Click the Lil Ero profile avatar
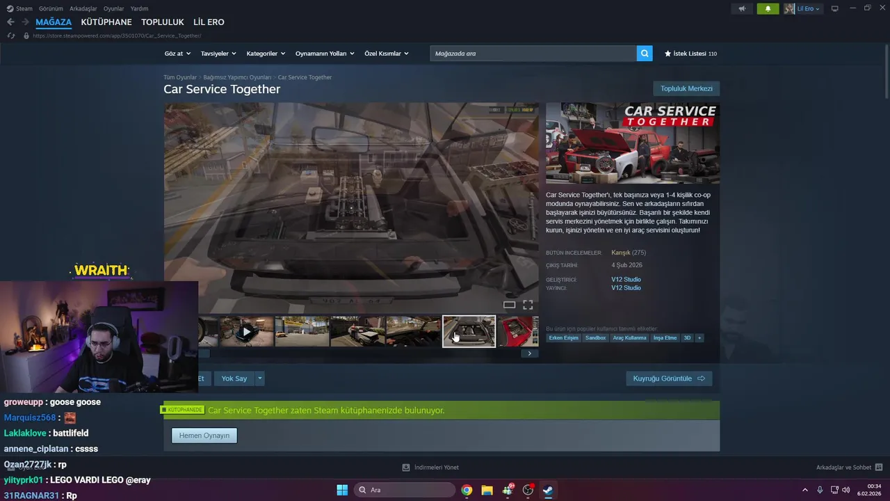 (790, 8)
